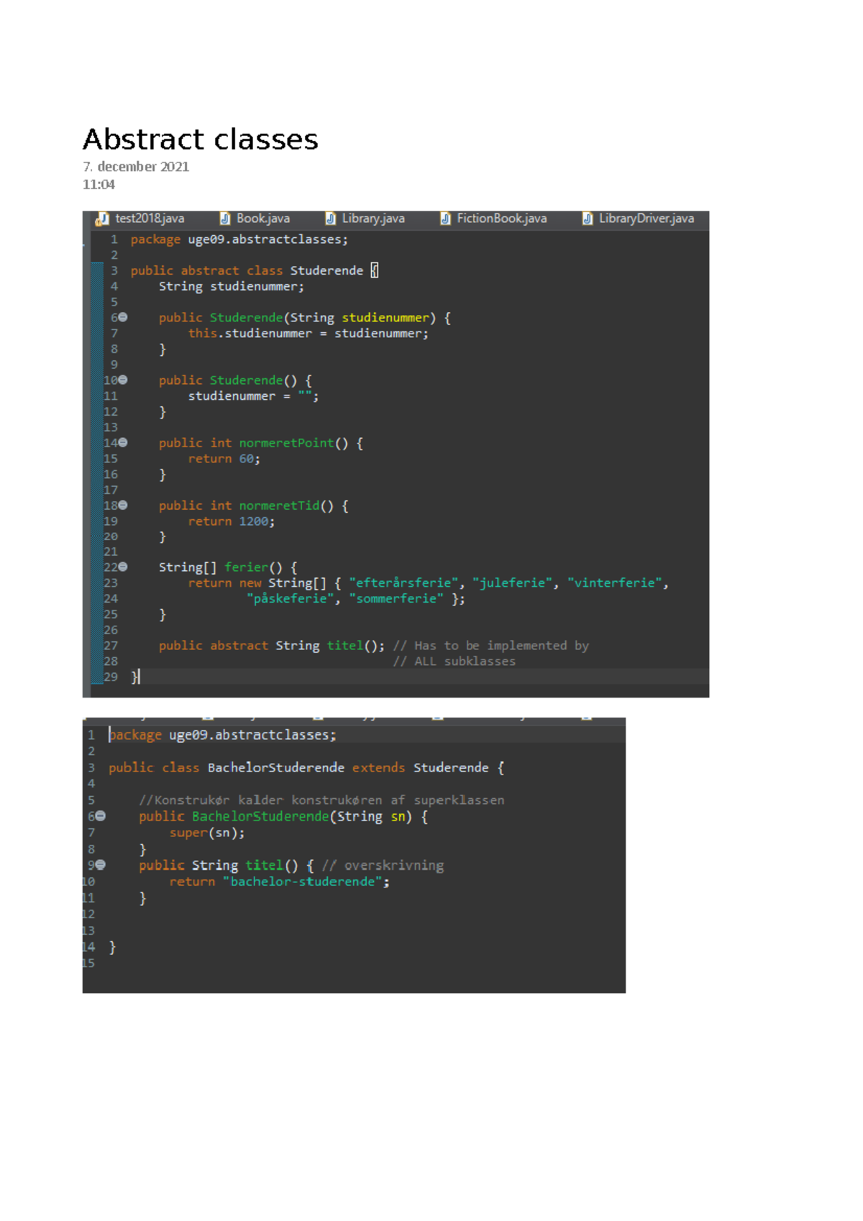
Task: Click the 'super(sn);' call
Action: click(x=207, y=833)
